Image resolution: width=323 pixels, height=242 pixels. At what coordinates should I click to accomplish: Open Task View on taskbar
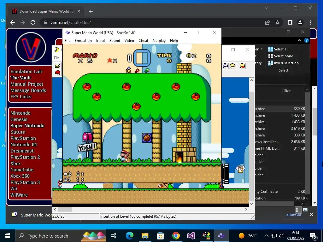(x=114, y=236)
